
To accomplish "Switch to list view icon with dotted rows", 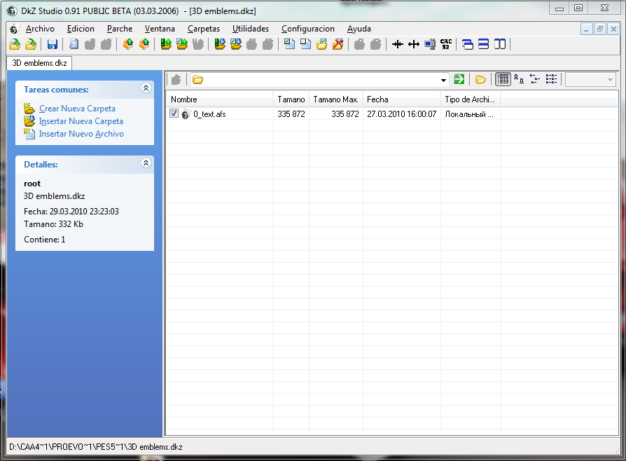I will (551, 79).
